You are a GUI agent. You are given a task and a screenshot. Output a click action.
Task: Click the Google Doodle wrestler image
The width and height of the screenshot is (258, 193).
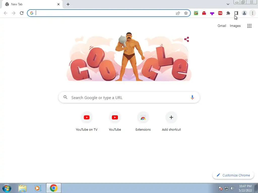[130, 57]
